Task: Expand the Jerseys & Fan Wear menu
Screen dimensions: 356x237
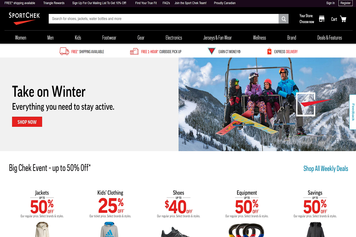Action: click(217, 38)
